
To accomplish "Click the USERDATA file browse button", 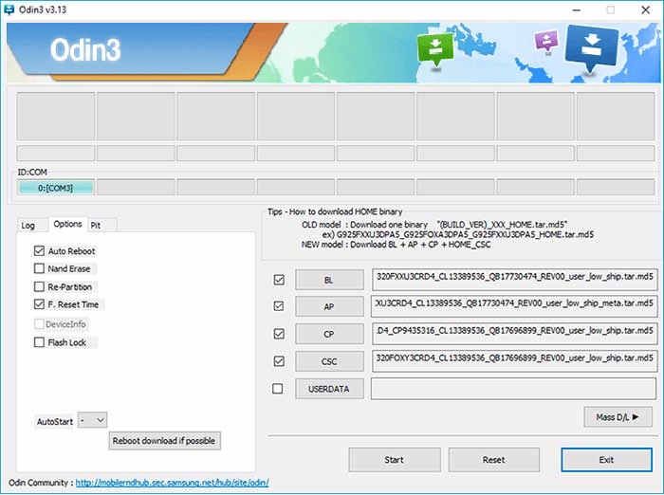I will tap(329, 389).
